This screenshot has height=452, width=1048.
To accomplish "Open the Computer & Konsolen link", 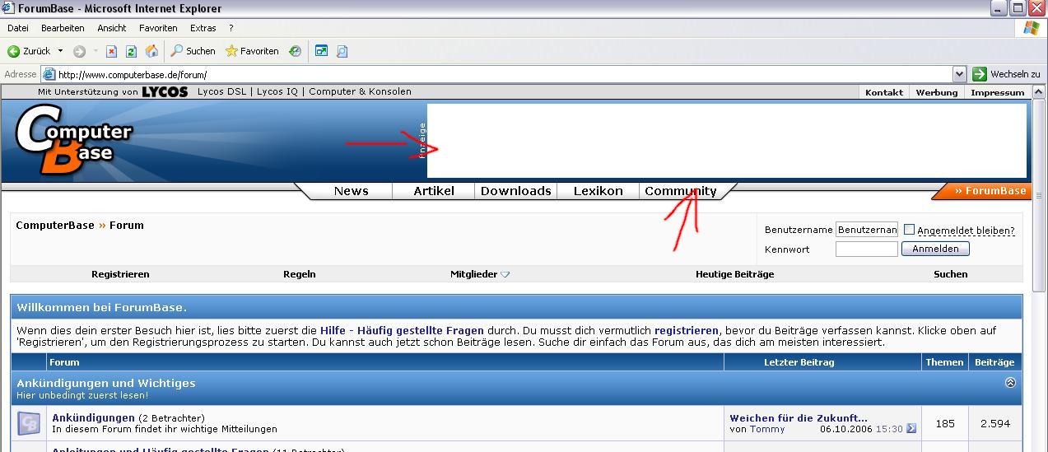I will (360, 91).
